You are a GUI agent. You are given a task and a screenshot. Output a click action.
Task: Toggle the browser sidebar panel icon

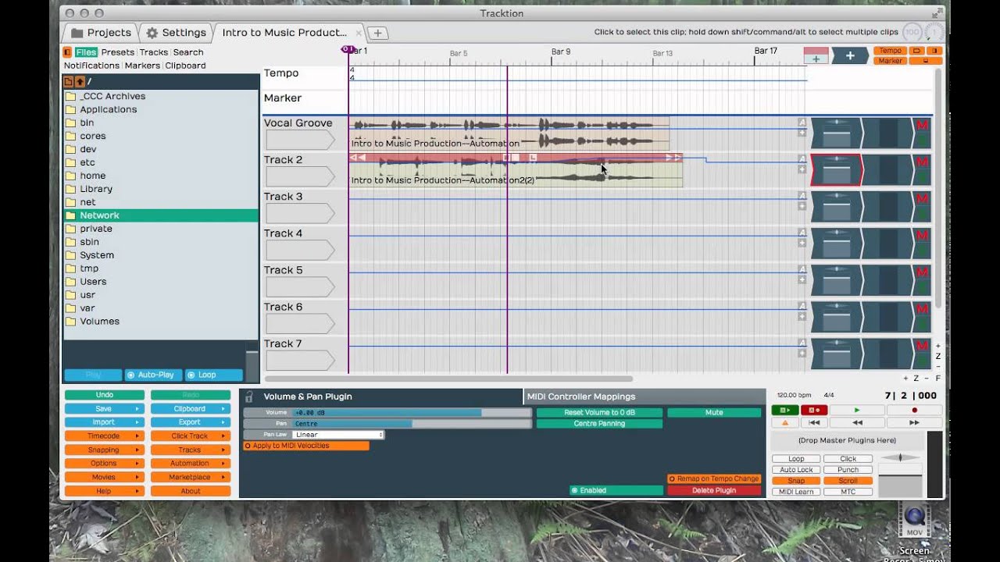67,52
